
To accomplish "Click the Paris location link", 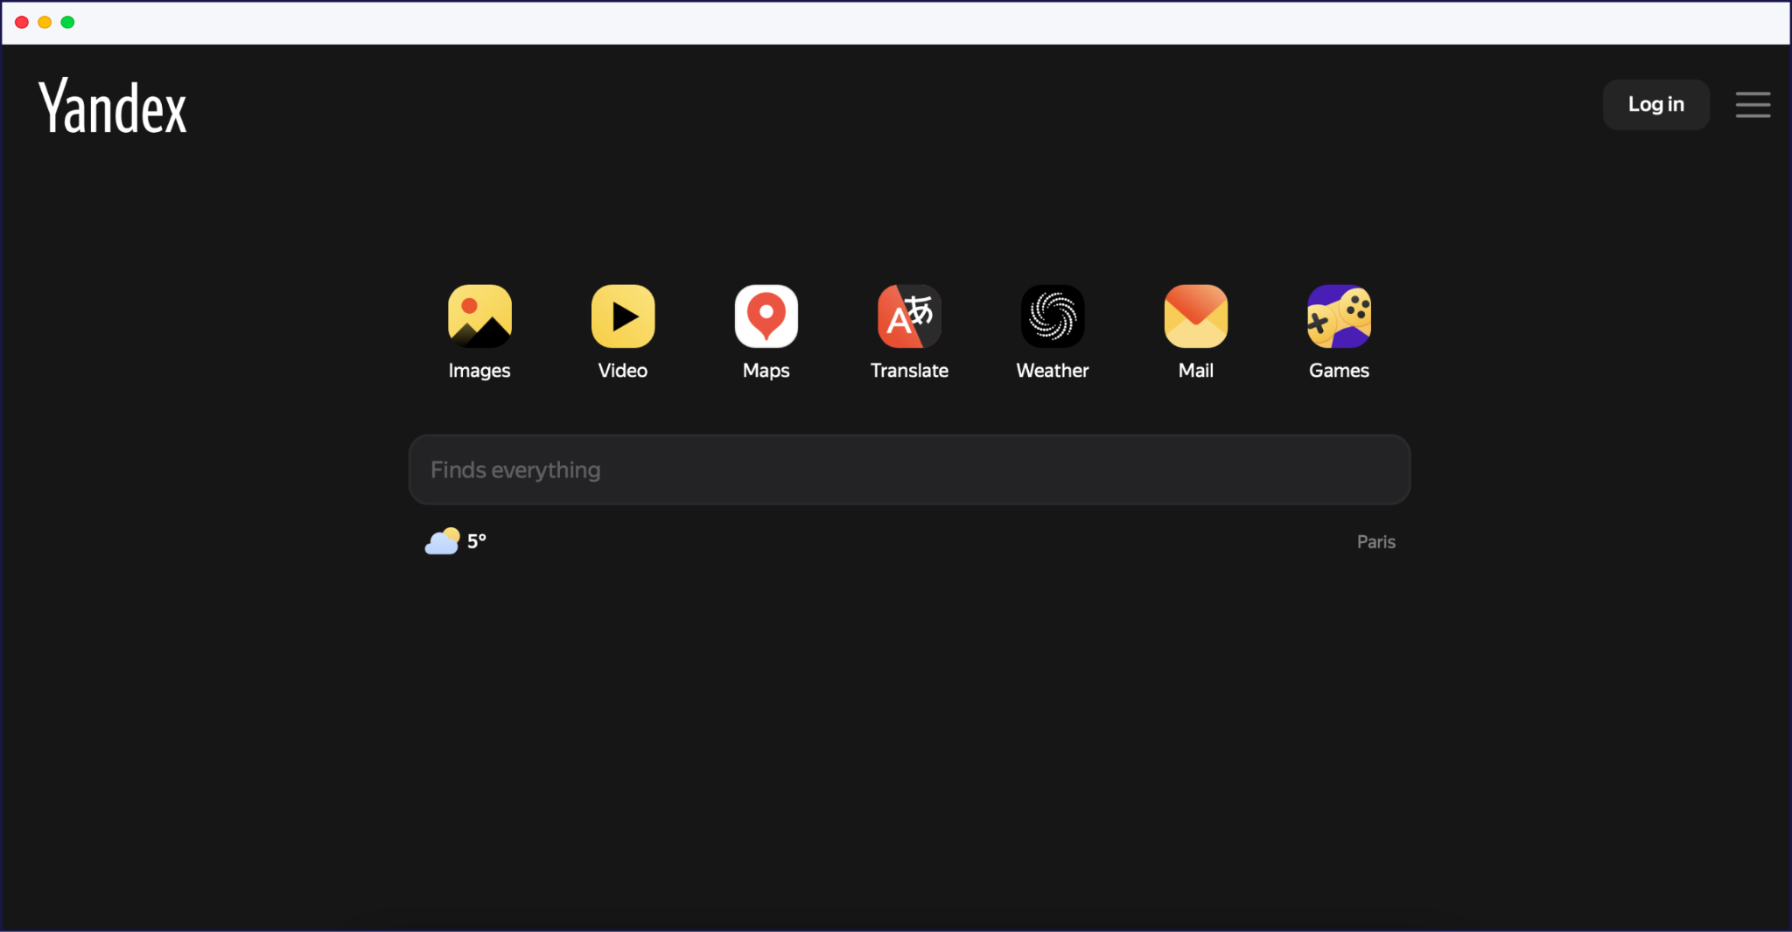I will [x=1375, y=541].
